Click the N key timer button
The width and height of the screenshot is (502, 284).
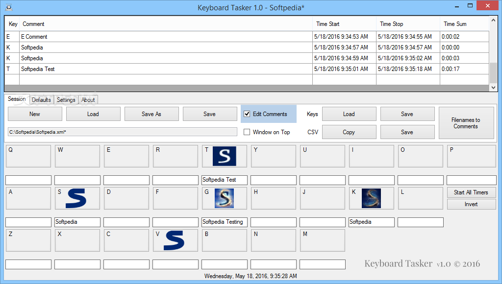tap(274, 240)
